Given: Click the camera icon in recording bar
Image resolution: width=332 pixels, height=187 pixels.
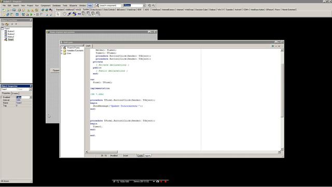Looking at the screenshot, I should click(x=158, y=181).
